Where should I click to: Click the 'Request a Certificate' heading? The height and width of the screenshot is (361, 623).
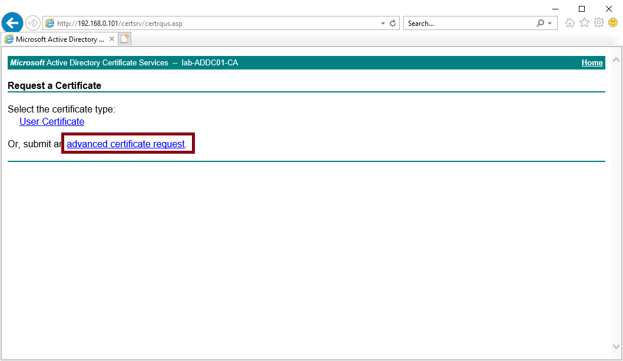point(54,85)
